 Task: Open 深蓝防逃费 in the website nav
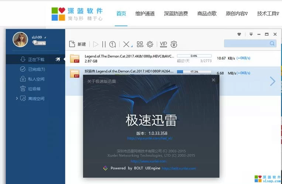pyautogui.click(x=176, y=14)
